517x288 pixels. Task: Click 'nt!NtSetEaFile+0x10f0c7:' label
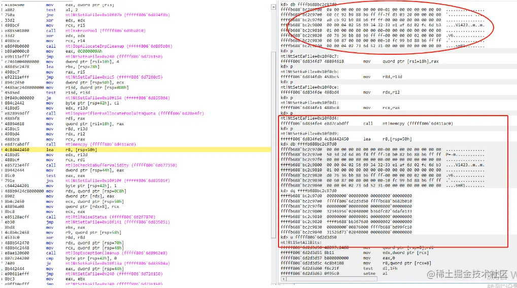[309, 56]
